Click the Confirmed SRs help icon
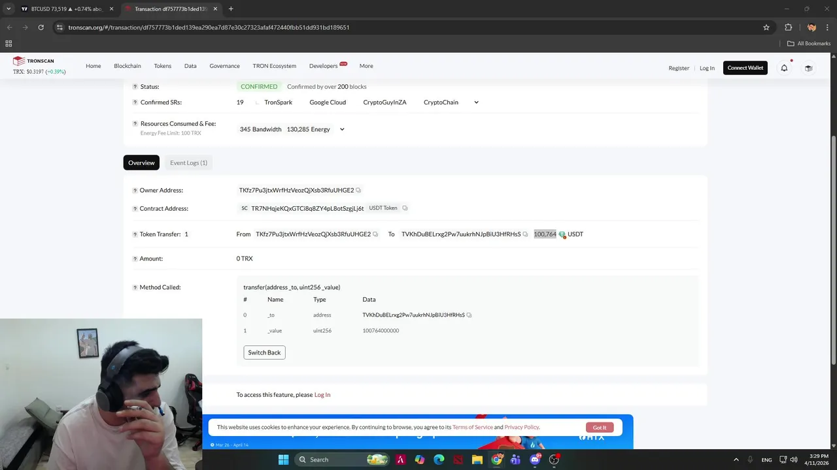The height and width of the screenshot is (470, 837). tap(135, 102)
